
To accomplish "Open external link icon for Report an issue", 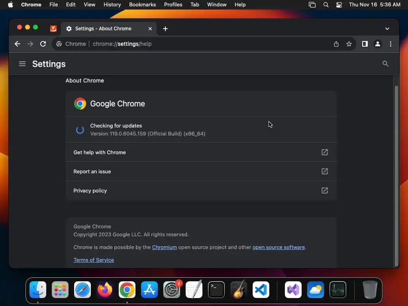I will tap(324, 171).
